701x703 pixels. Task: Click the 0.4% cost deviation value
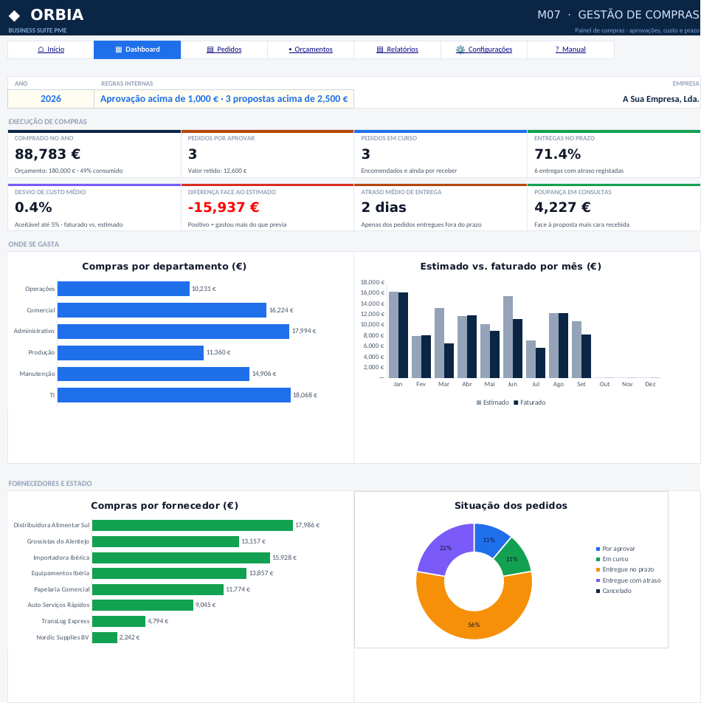(x=33, y=207)
